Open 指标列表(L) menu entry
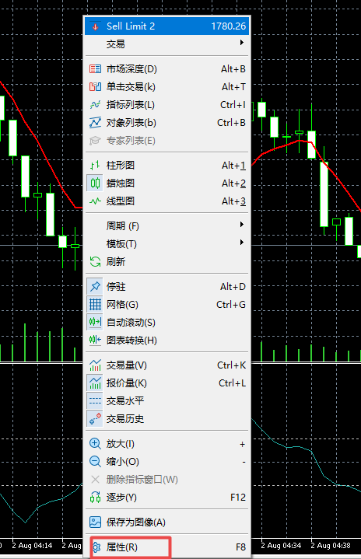The width and height of the screenshot is (361, 559). tap(167, 104)
